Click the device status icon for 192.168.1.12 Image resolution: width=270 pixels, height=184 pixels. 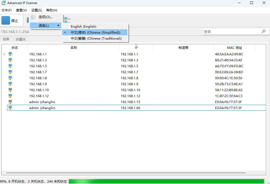pos(10,96)
